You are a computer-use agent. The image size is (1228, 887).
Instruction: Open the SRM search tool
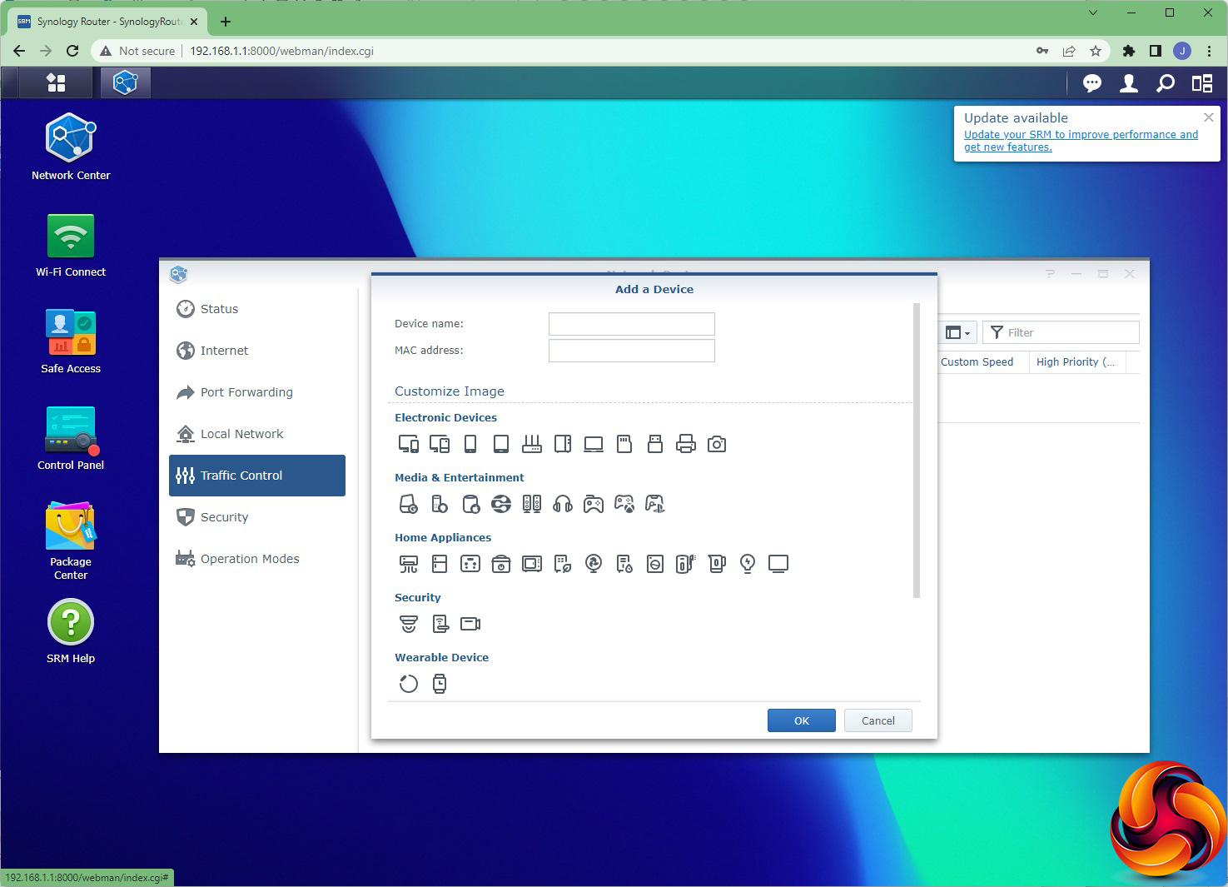click(x=1166, y=82)
